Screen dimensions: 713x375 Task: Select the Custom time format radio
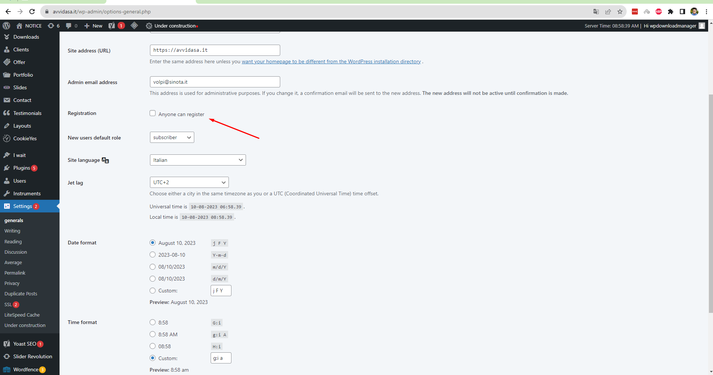point(153,358)
